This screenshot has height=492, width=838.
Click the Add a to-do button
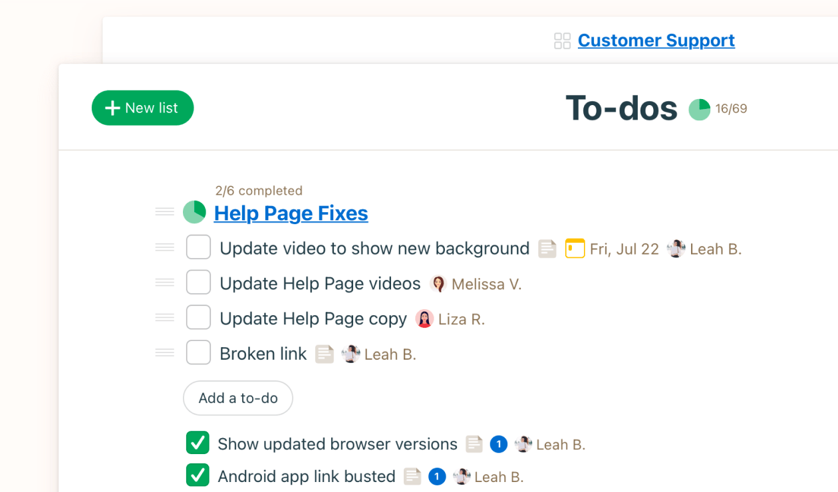pyautogui.click(x=238, y=398)
